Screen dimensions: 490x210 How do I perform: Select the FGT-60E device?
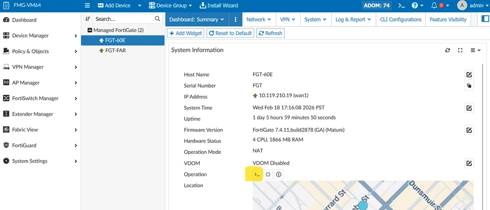123,40
